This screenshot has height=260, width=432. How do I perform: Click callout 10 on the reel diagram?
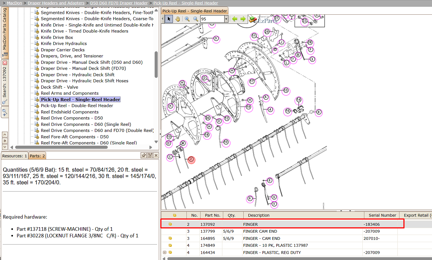click(x=226, y=142)
